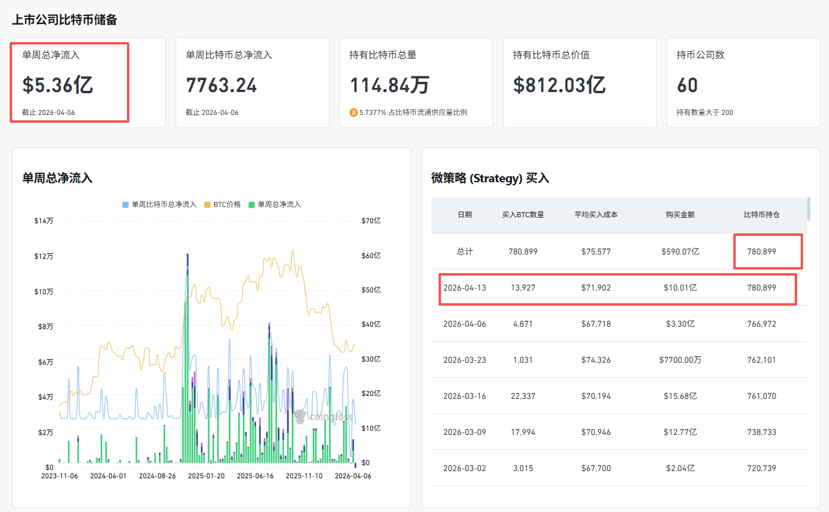829x512 pixels.
Task: Click the 2025-01-20 label on chart axis
Action: click(207, 475)
